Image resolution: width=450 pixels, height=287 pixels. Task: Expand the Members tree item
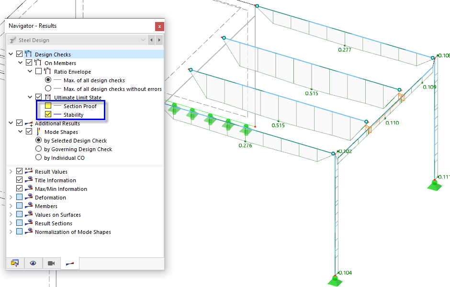pyautogui.click(x=11, y=206)
